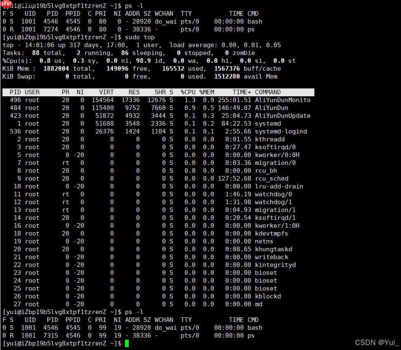Select the %CPU column header
Image resolution: width=401 pixels, height=350 pixels.
pos(188,92)
